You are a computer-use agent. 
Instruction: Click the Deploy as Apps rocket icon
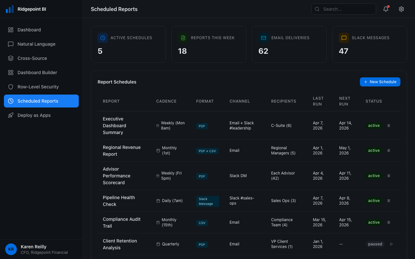10,115
